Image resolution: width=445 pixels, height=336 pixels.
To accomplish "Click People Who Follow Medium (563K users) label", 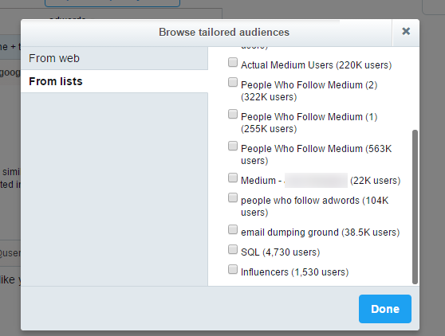I will (316, 154).
